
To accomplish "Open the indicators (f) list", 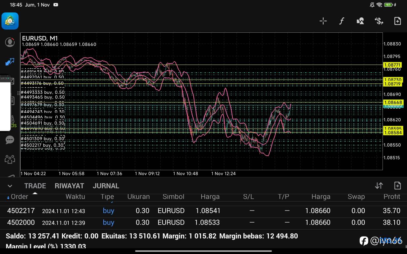I will tap(341, 21).
